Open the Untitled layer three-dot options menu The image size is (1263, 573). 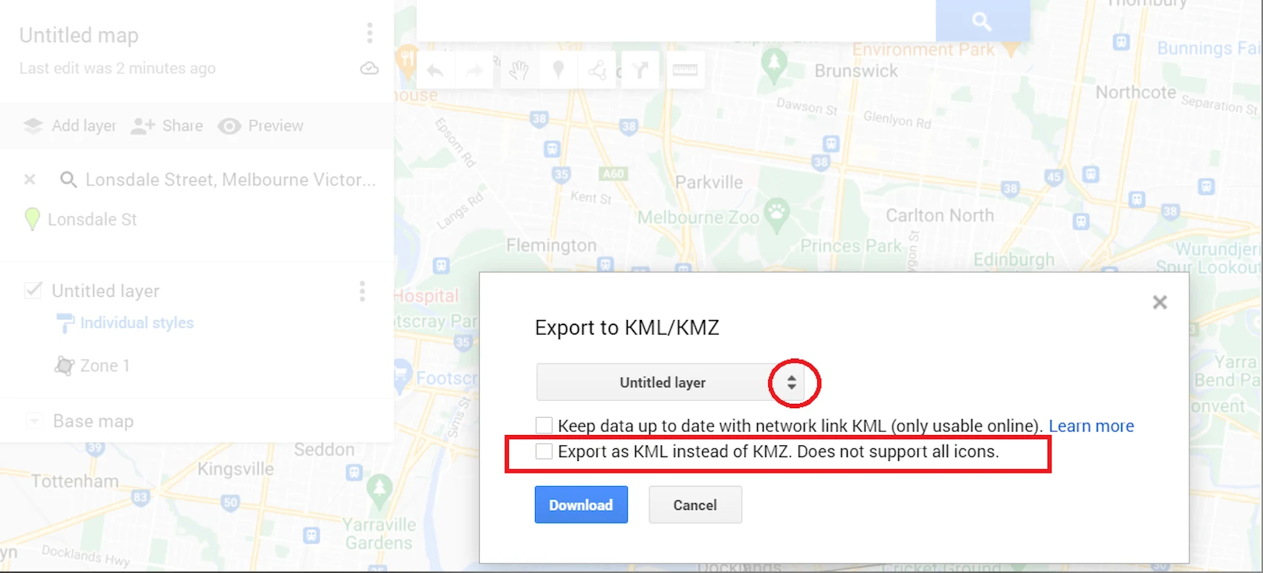(x=363, y=291)
